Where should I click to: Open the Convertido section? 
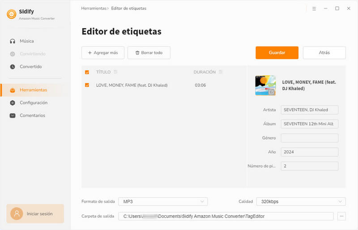tap(26, 67)
